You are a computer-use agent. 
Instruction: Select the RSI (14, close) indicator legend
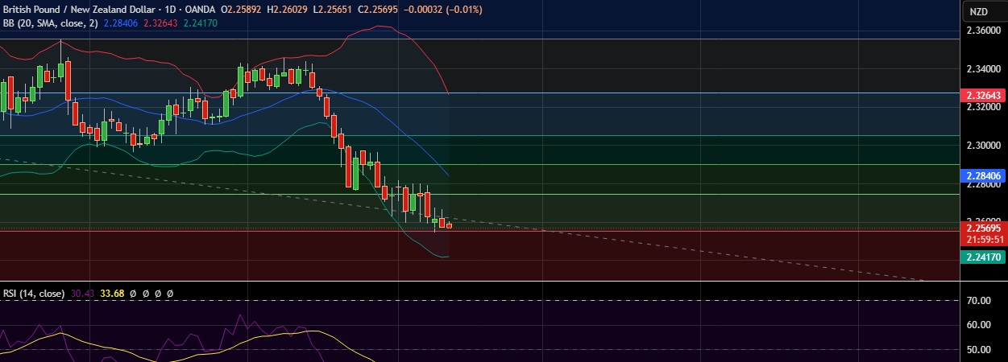(x=33, y=294)
